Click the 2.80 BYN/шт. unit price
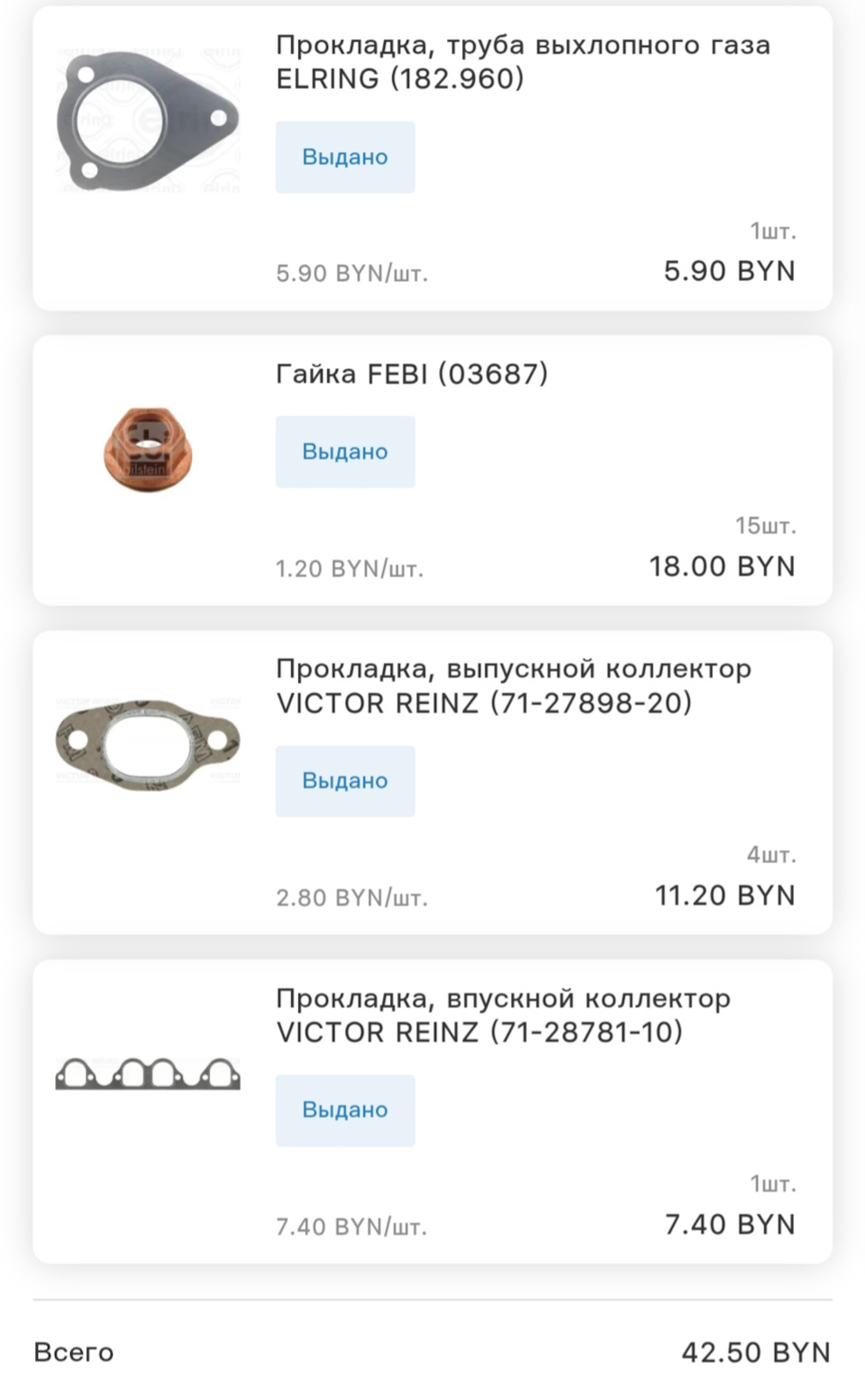The width and height of the screenshot is (865, 1399). point(351,898)
